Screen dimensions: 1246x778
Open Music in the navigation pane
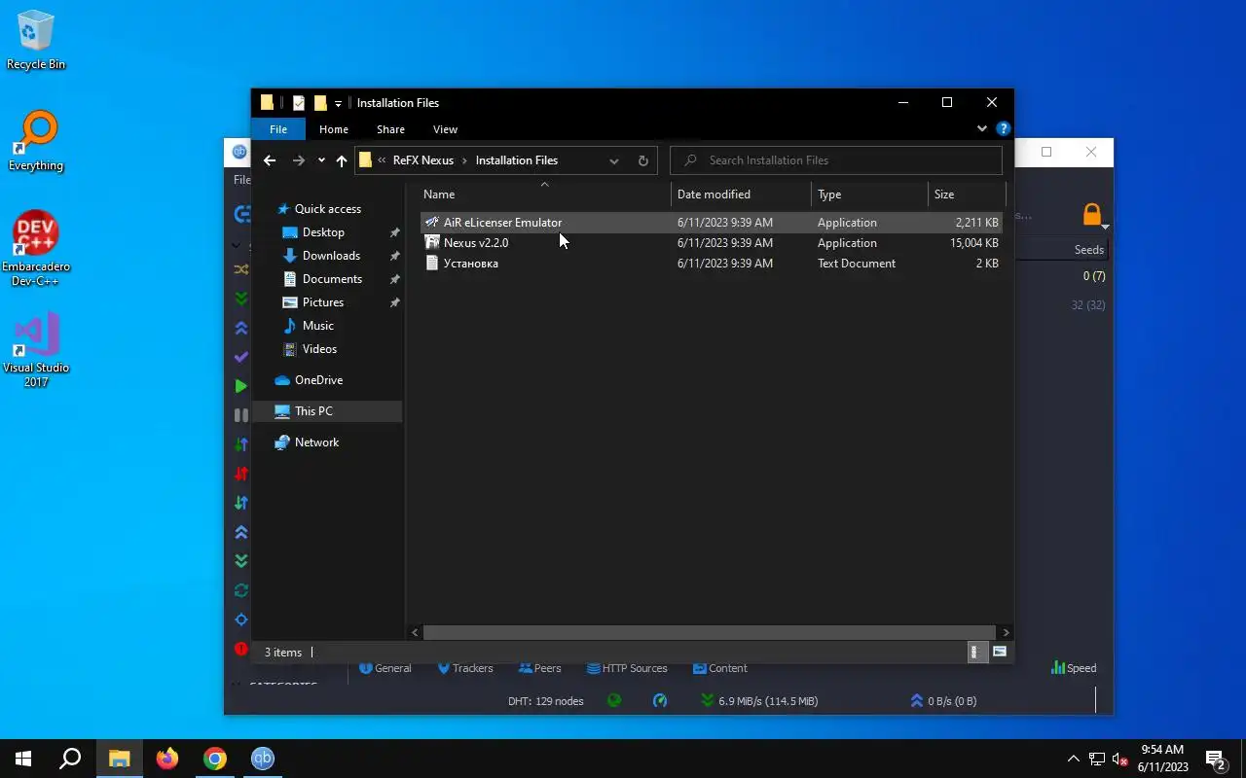click(x=317, y=326)
